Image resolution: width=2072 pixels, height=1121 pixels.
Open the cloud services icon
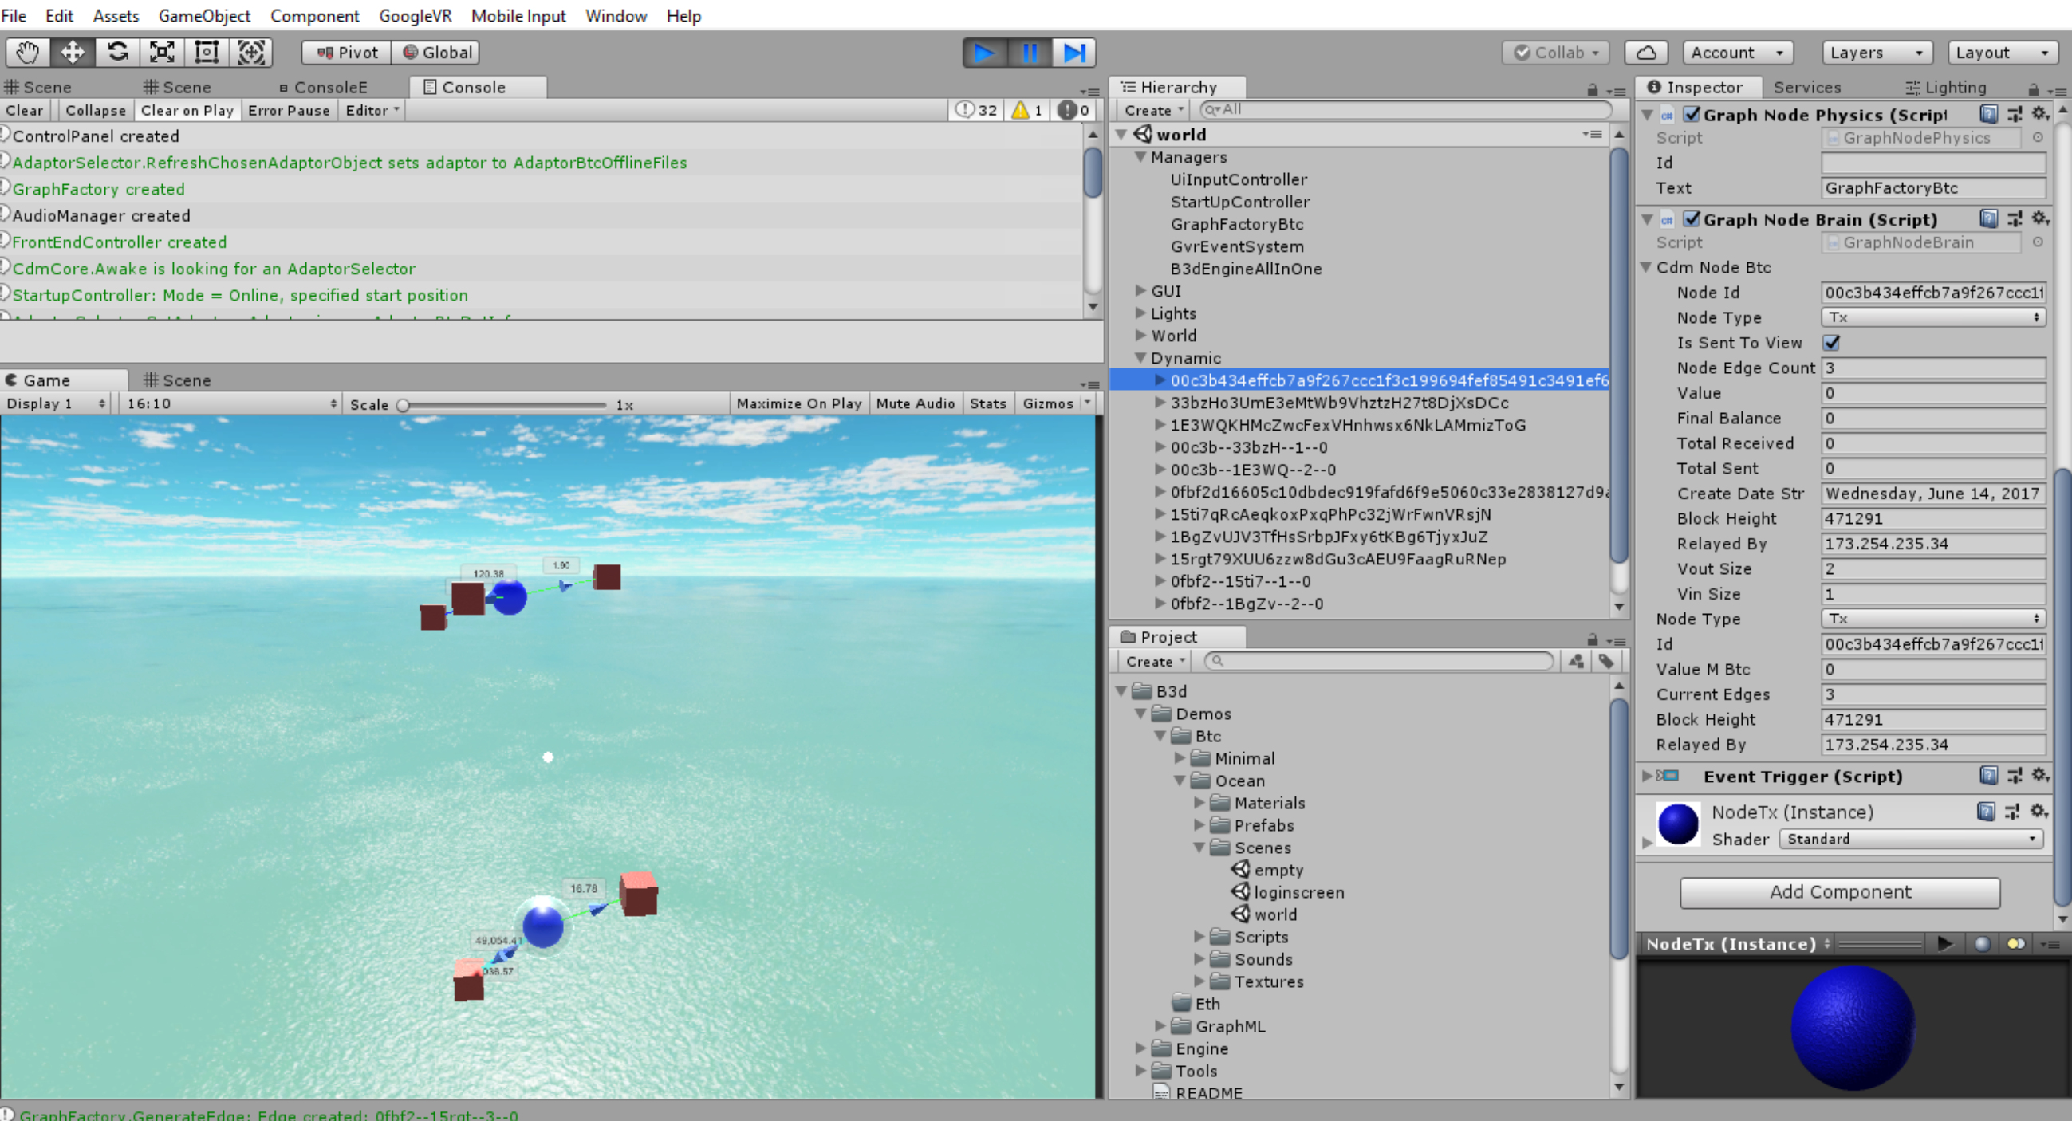pyautogui.click(x=1645, y=53)
